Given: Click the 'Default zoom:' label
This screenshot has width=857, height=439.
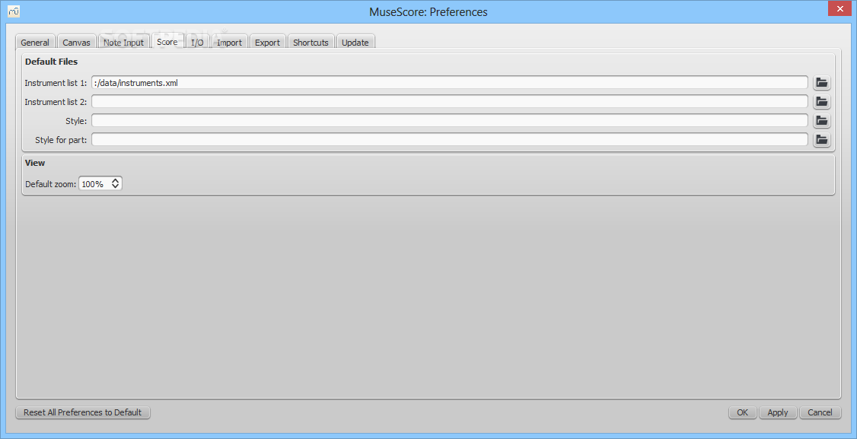Looking at the screenshot, I should click(x=51, y=184).
